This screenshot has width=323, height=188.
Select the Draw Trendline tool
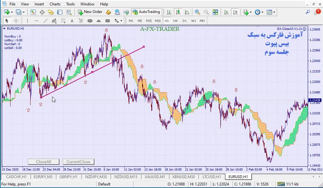(45, 21)
